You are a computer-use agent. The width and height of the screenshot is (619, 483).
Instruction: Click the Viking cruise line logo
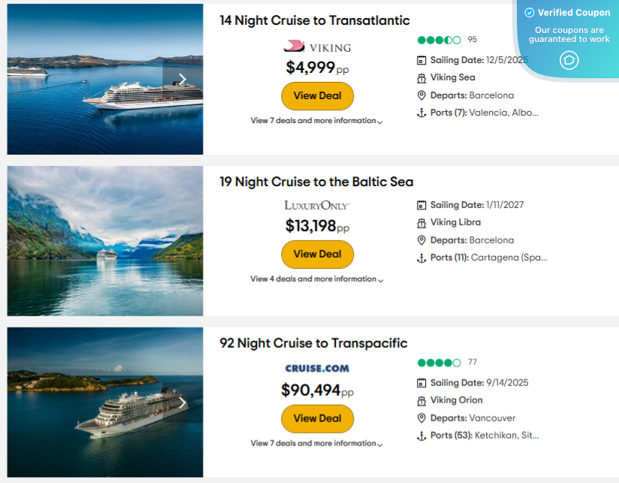pos(317,47)
